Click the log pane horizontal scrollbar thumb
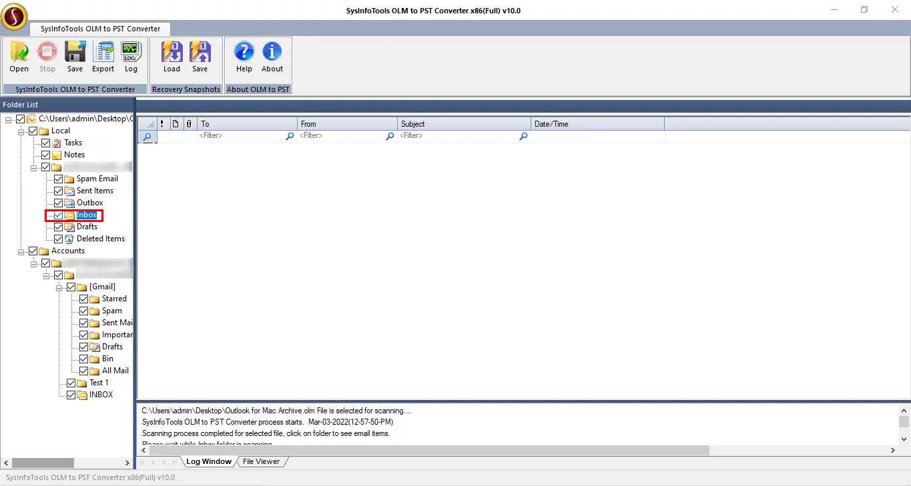911x486 pixels. click(x=428, y=451)
